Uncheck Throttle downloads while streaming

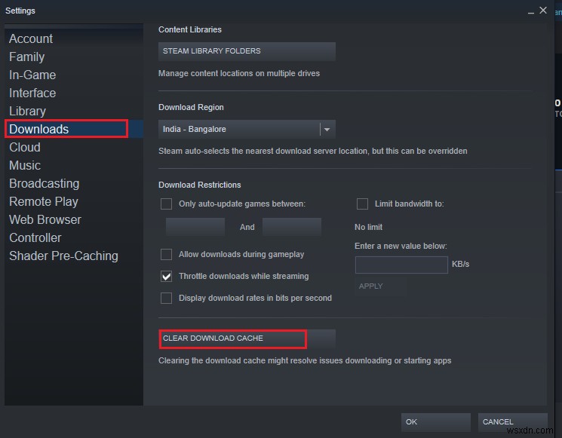click(166, 276)
